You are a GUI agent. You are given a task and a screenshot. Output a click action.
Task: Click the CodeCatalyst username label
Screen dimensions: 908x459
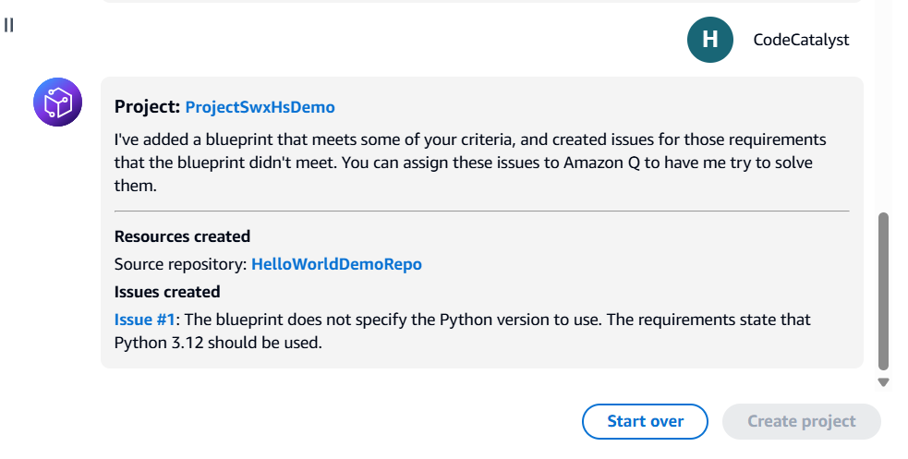click(801, 40)
